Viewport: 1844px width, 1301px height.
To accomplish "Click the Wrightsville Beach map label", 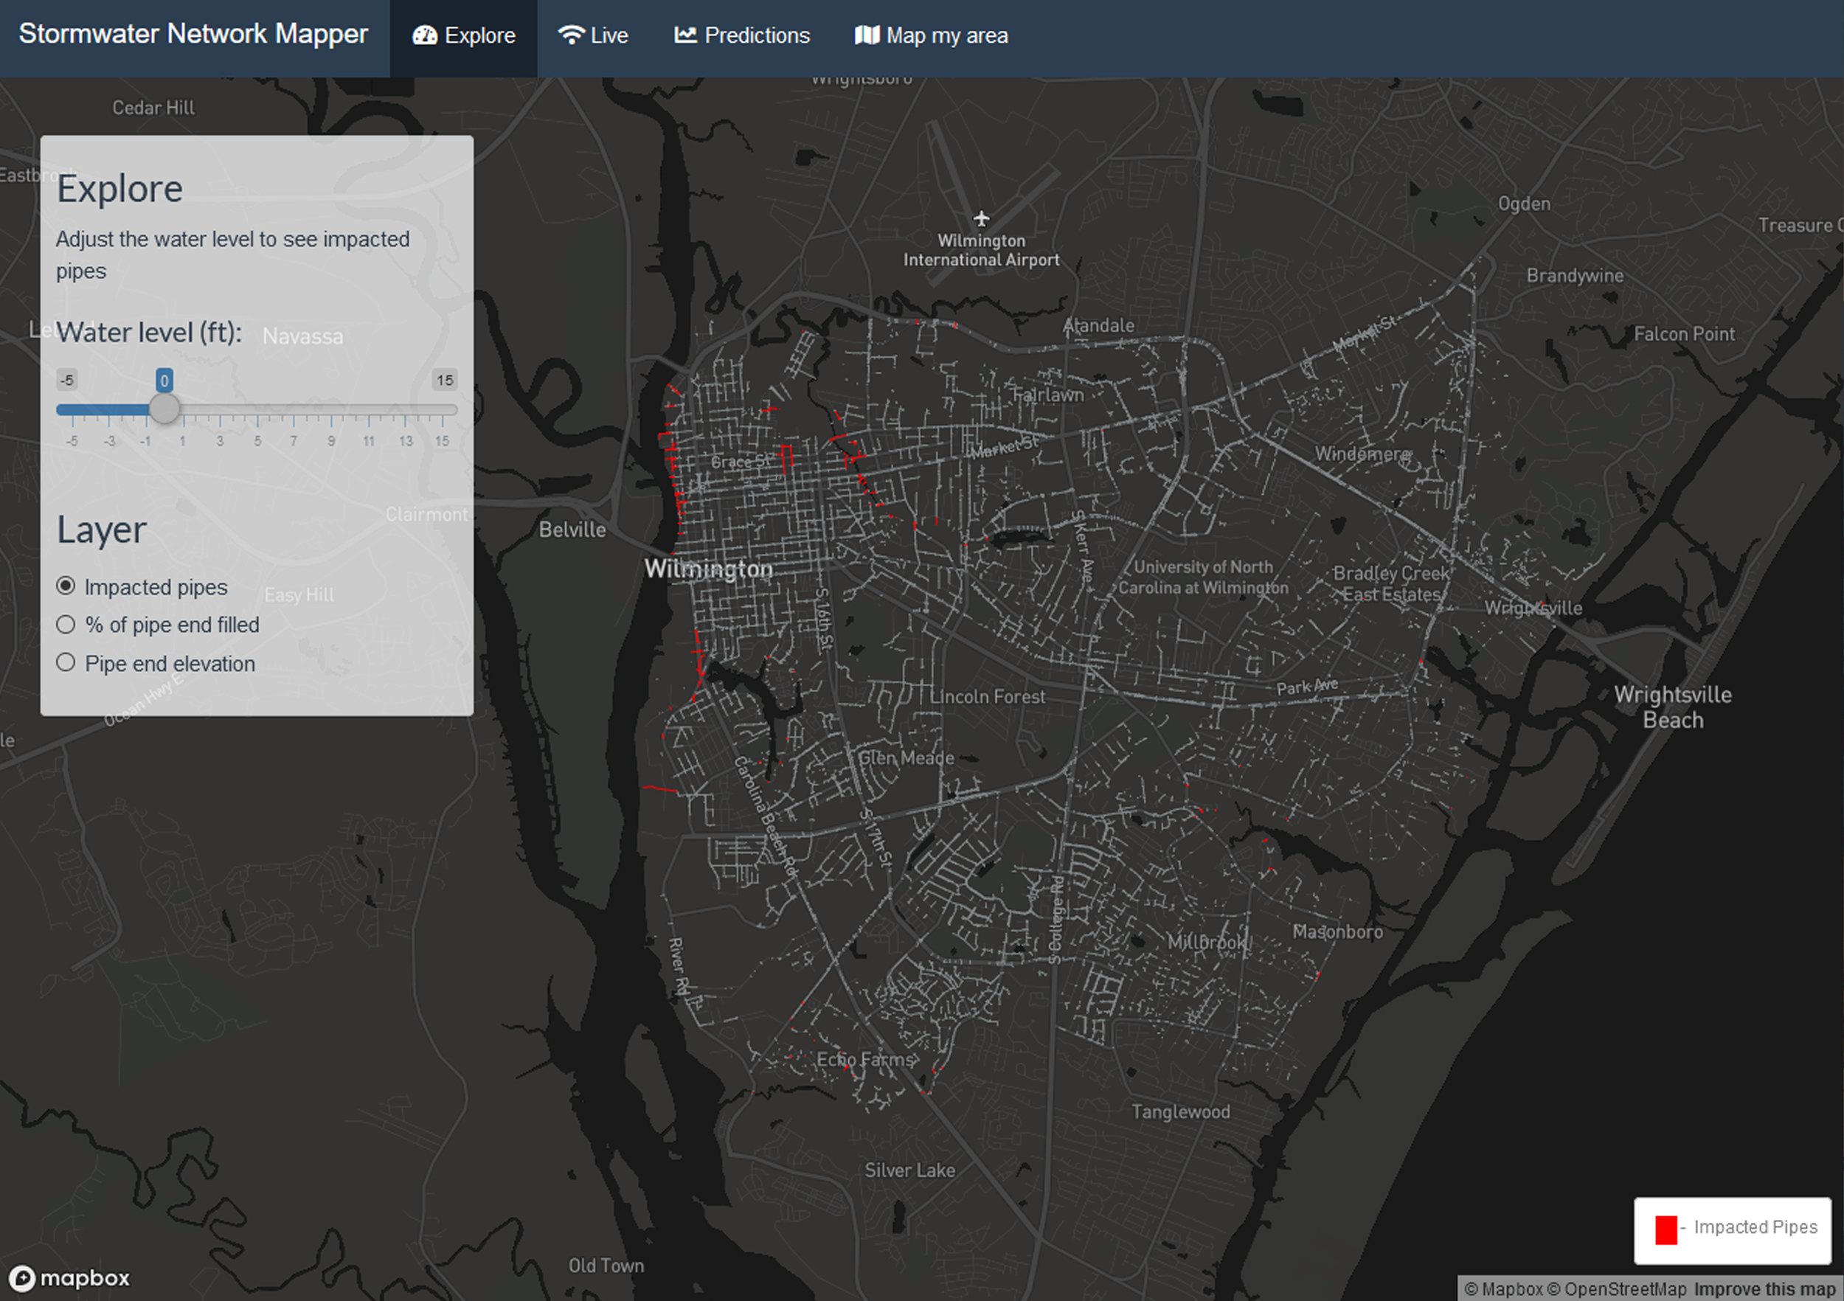I will tap(1672, 707).
